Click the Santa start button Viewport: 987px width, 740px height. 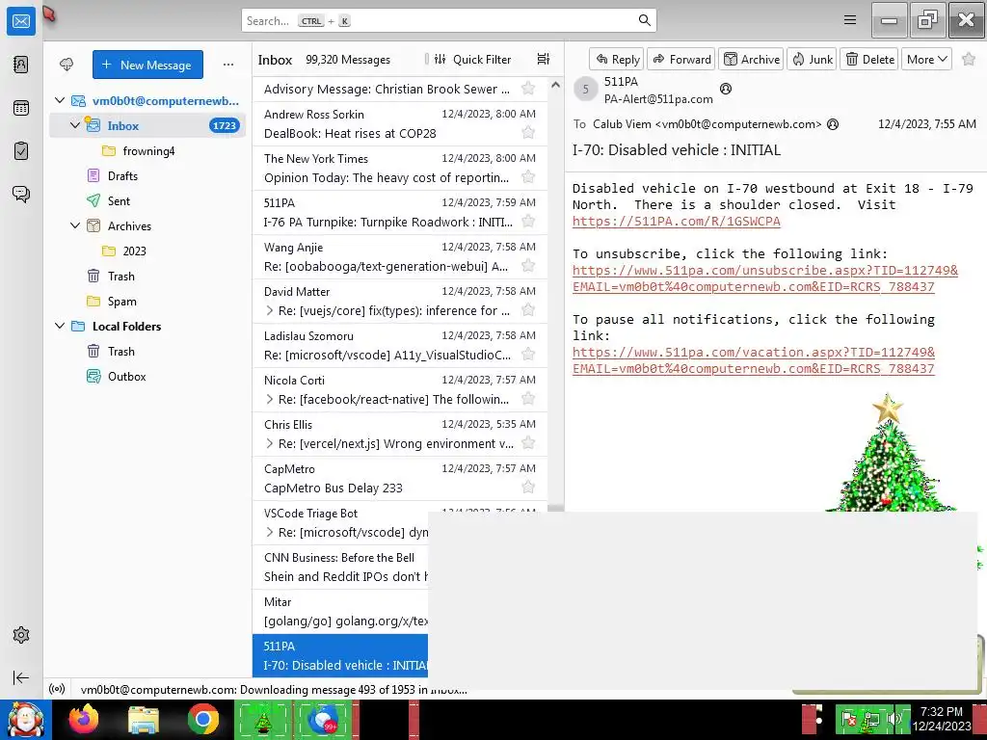click(x=25, y=720)
